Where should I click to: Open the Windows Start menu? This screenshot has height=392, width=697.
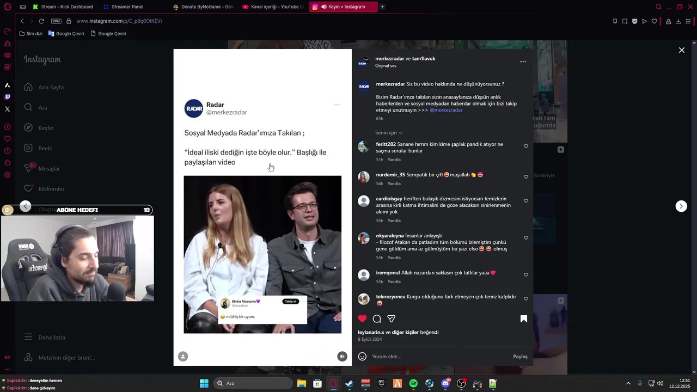[x=204, y=384]
